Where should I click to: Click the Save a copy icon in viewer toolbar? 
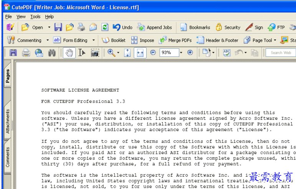[13, 53]
